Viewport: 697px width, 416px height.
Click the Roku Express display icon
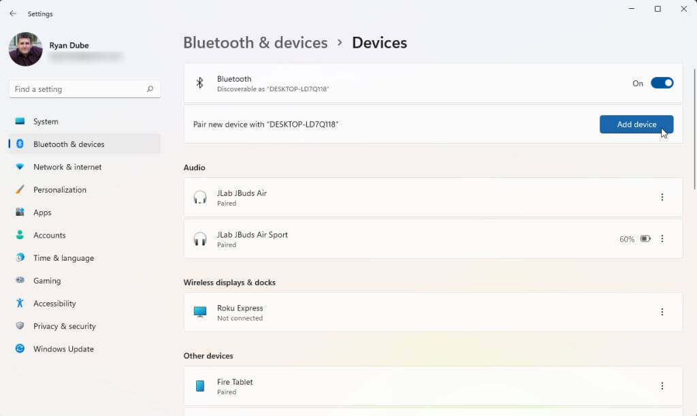coord(200,312)
